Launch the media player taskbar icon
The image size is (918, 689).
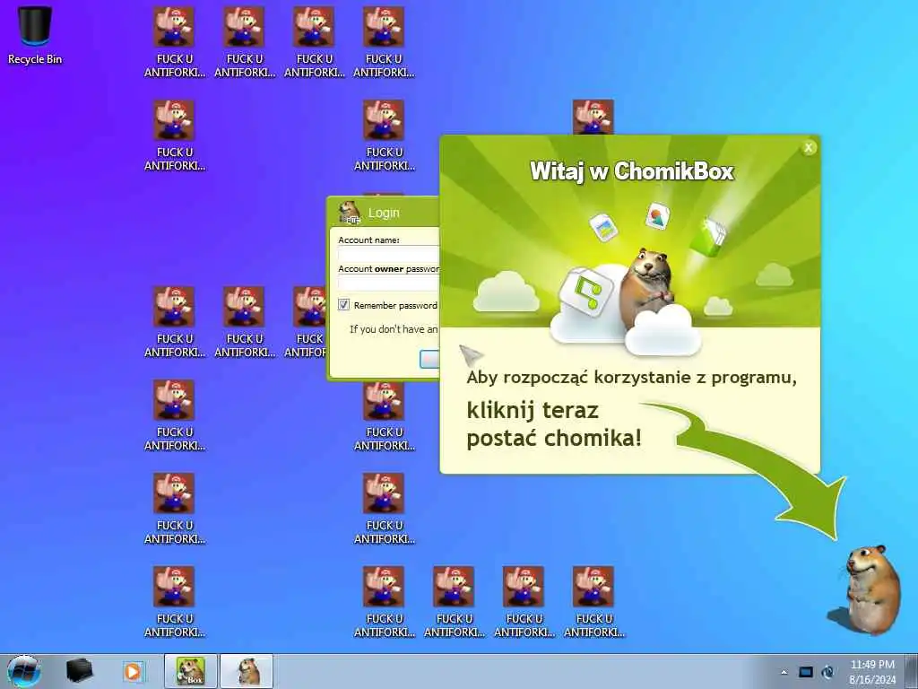pyautogui.click(x=133, y=671)
